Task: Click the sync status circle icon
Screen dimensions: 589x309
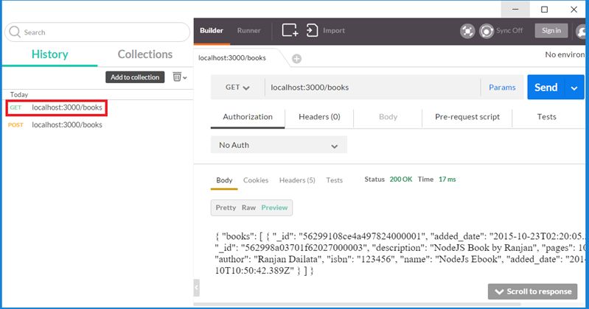Action: tap(487, 31)
